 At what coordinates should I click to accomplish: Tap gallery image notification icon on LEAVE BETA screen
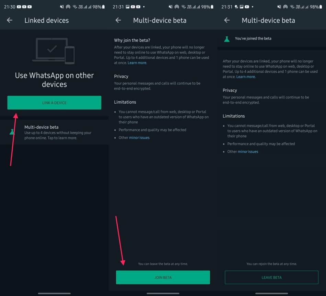tap(241, 7)
